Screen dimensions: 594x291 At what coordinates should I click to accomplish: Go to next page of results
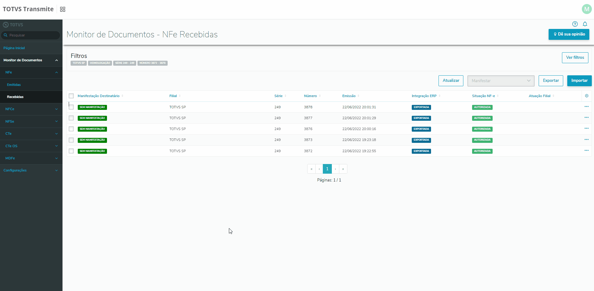pos(335,169)
